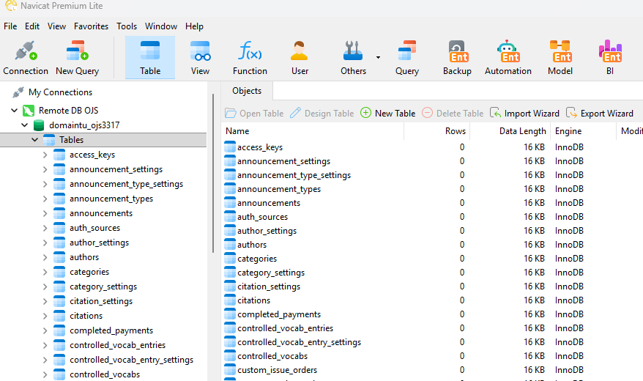
Task: Open the BI tool
Action: coord(610,58)
